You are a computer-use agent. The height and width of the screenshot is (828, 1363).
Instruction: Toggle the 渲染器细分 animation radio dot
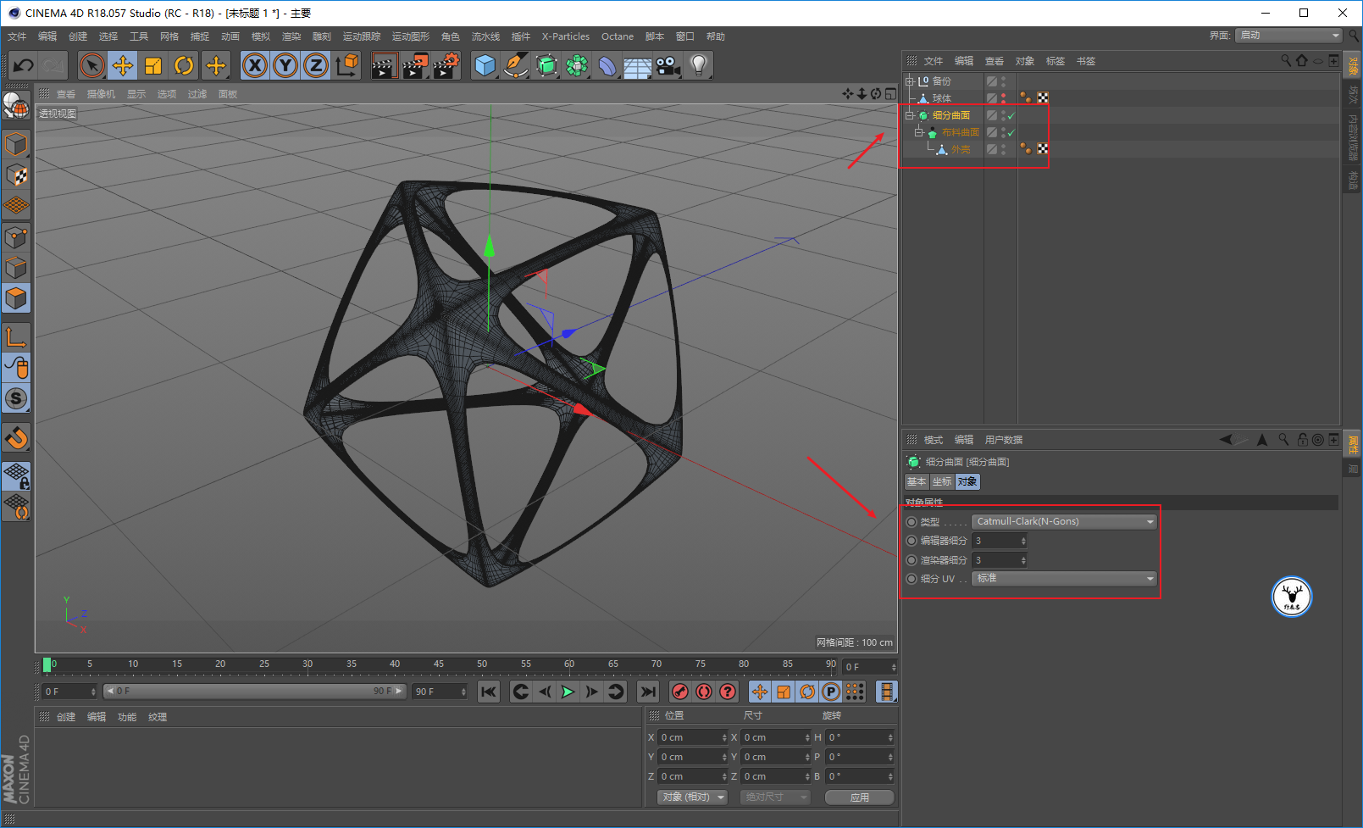(911, 560)
